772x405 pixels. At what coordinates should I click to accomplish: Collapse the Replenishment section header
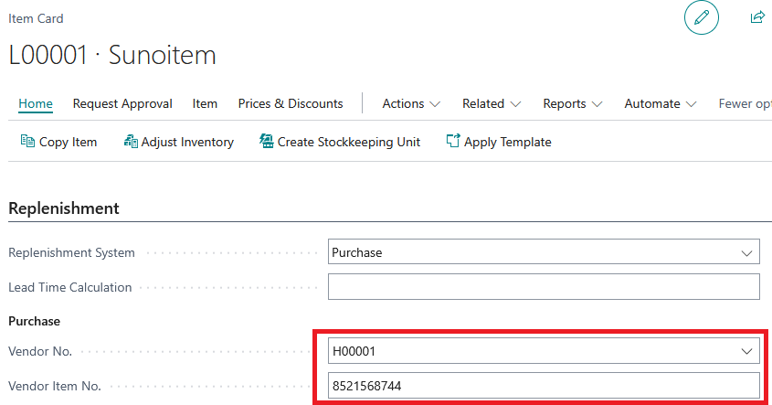click(64, 208)
